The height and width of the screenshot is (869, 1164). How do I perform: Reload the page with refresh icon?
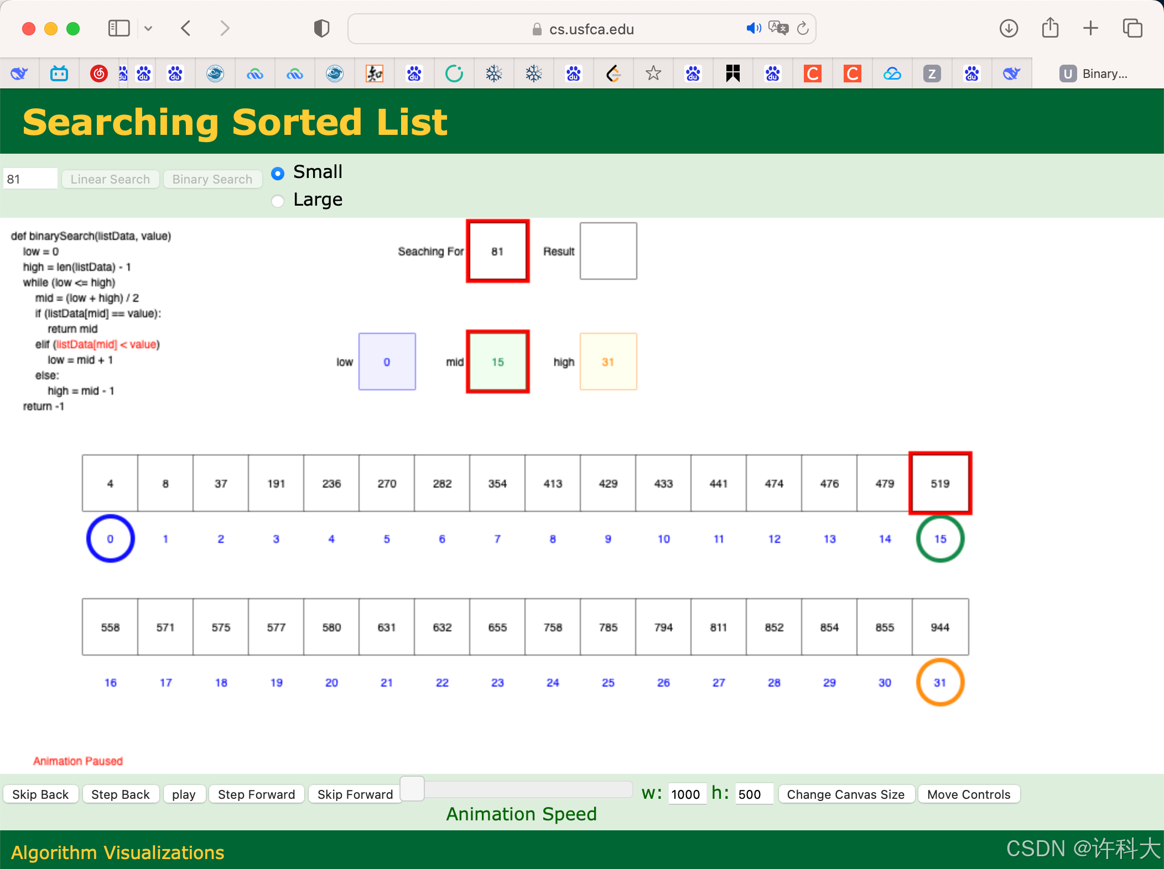coord(803,28)
